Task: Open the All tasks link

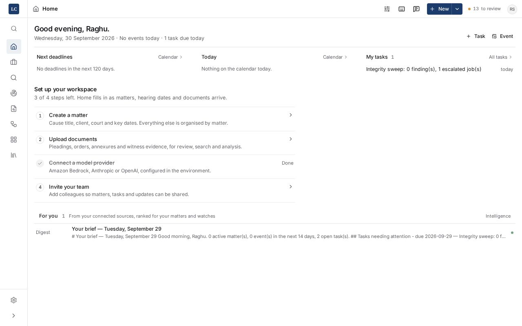Action: [x=500, y=57]
